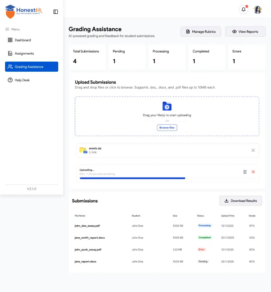Go to Assignments page
271x292 pixels.
click(x=24, y=53)
